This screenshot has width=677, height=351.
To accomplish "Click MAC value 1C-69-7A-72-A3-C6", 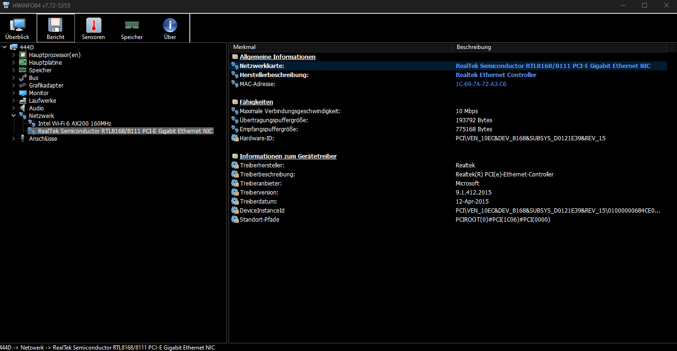I will pyautogui.click(x=481, y=84).
